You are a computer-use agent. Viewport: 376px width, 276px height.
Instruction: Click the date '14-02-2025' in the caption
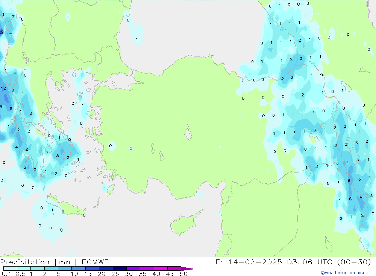[255, 262]
